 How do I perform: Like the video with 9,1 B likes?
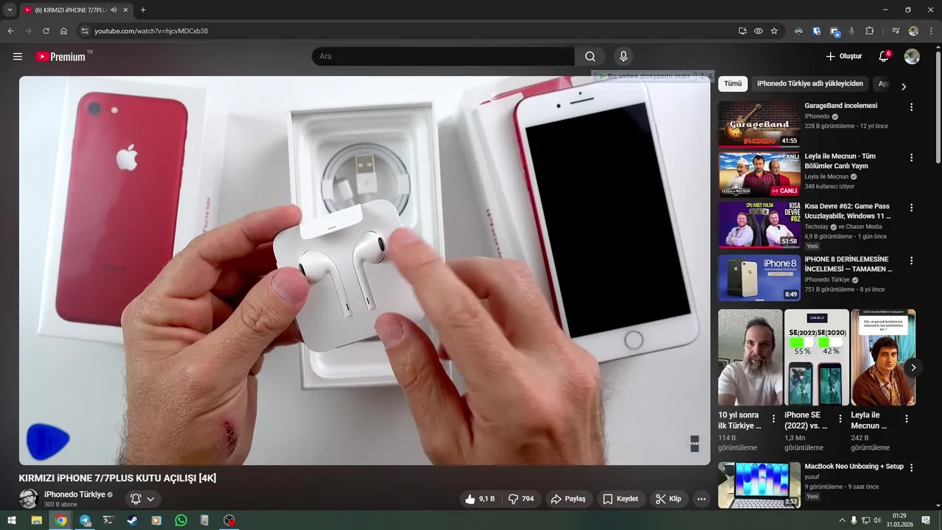479,499
